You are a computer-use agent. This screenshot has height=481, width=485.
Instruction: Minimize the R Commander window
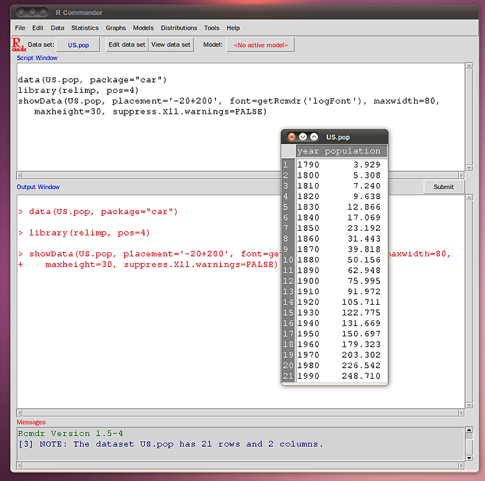(x=32, y=12)
